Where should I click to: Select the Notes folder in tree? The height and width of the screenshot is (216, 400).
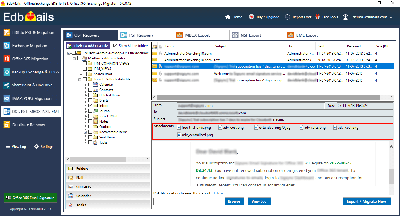(104, 121)
